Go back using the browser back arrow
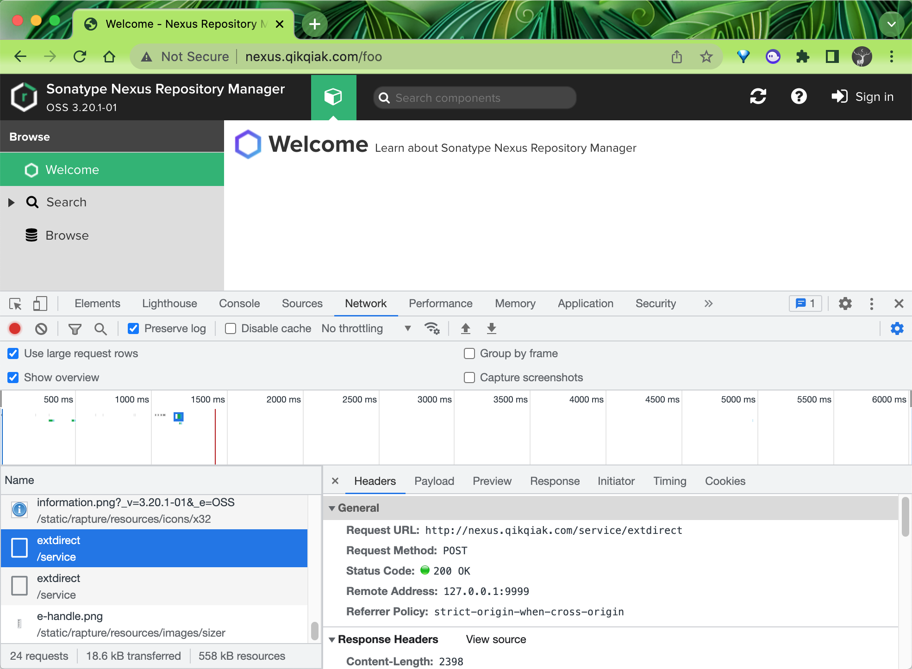Viewport: 912px width, 669px height. pos(20,56)
